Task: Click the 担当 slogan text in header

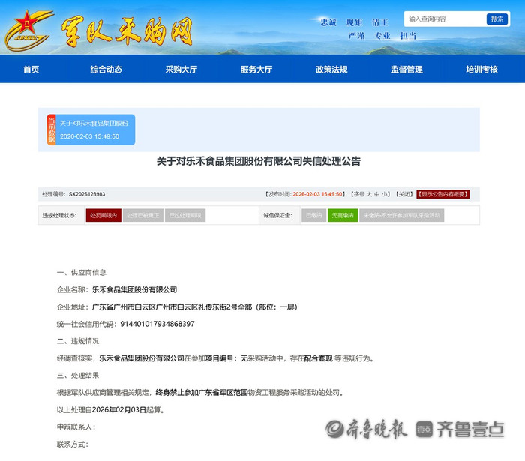Action: coord(408,36)
